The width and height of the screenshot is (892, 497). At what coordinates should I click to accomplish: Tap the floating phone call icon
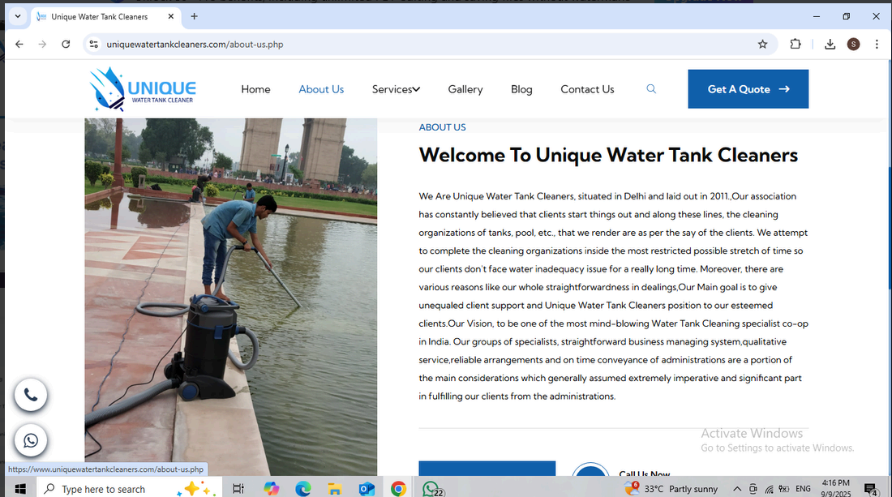(x=31, y=395)
